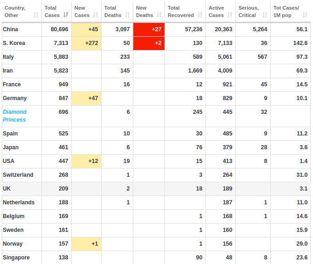
Task: Click China total deaths 3,097
Action: pyautogui.click(x=123, y=29)
